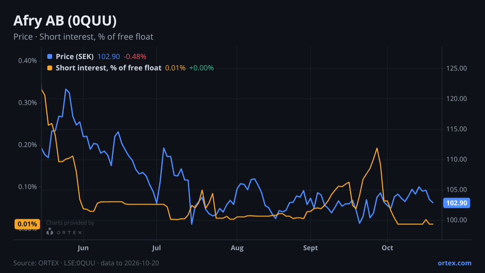Screen dimensions: 485x273
Task: Click the Aug label on the date axis
Action: tap(237, 248)
